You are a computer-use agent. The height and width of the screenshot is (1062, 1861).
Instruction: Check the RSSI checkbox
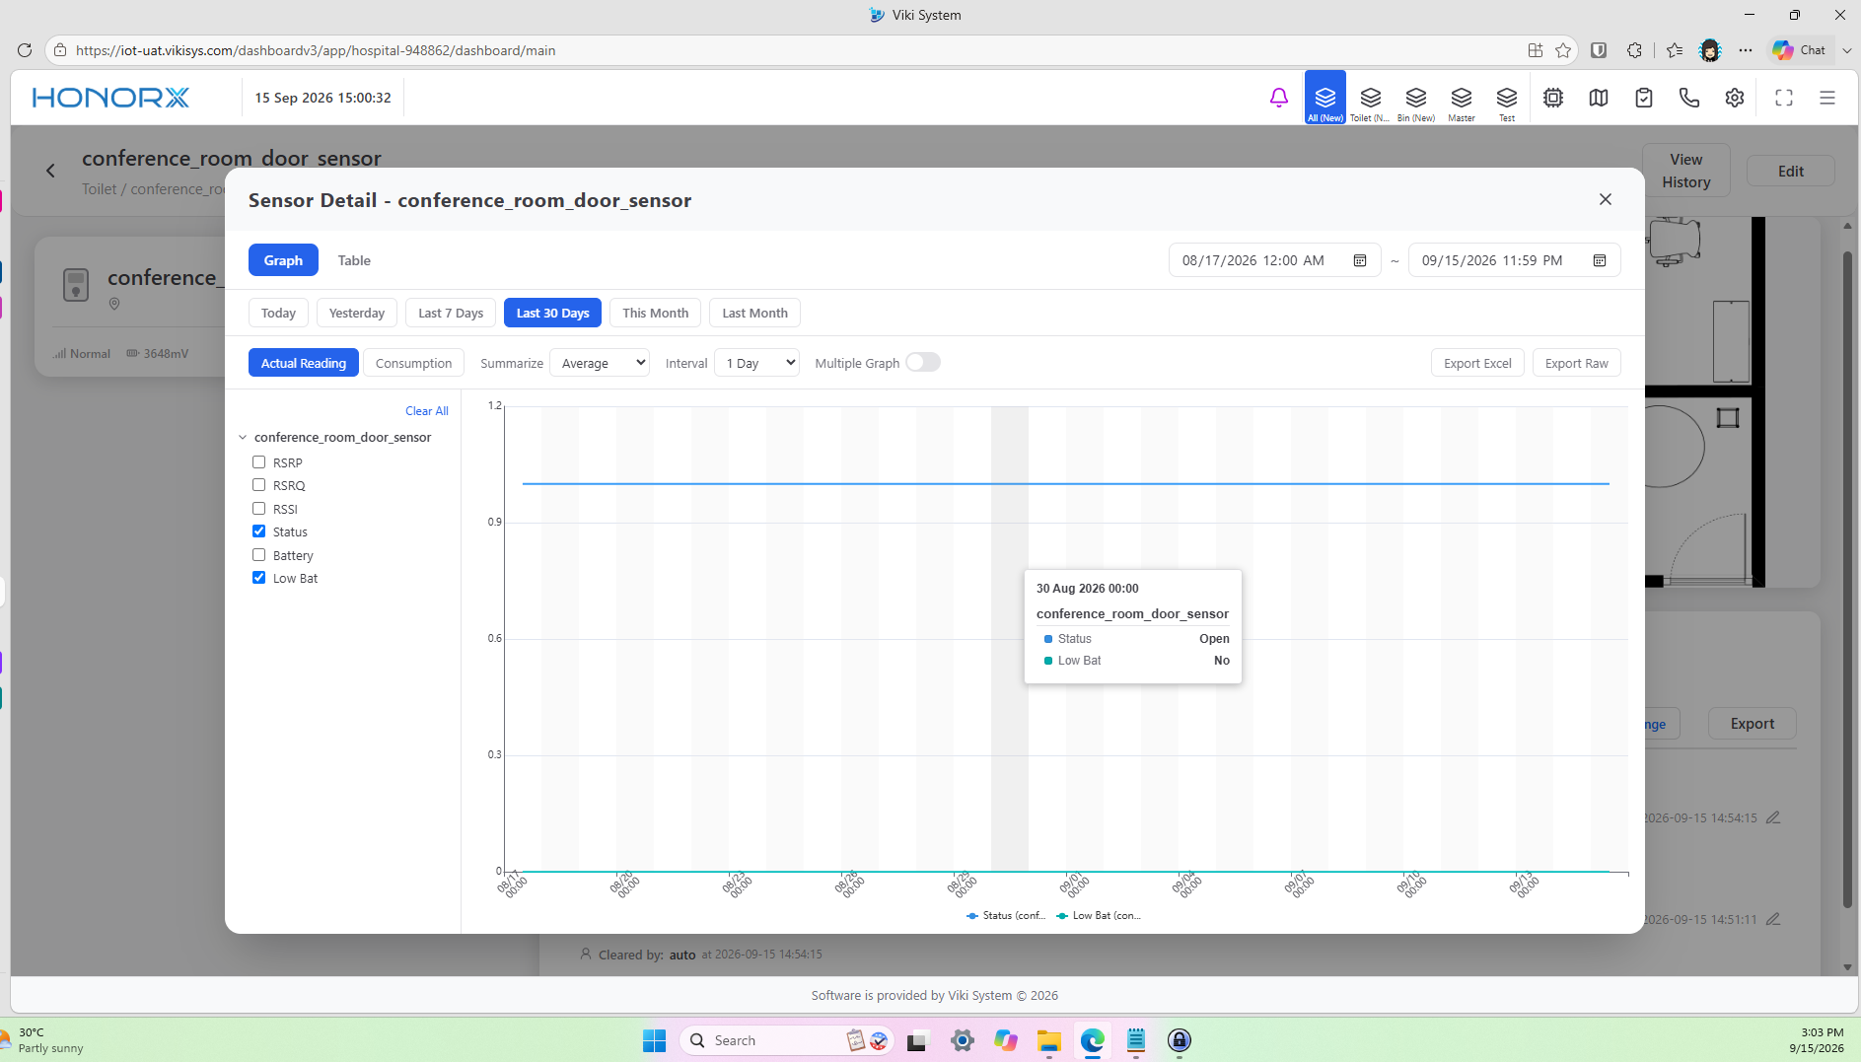pos(259,508)
